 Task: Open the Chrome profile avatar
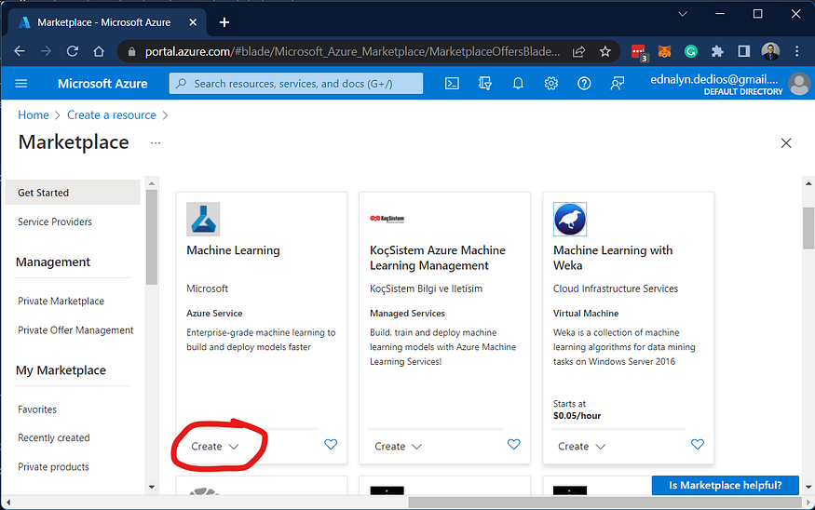point(770,51)
